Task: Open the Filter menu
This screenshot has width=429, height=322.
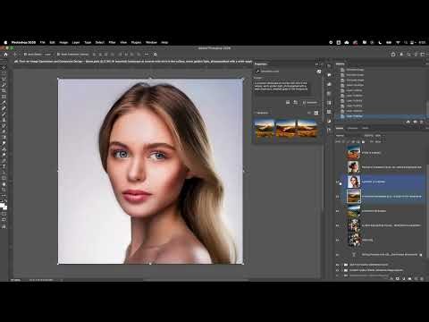Action: coord(112,42)
